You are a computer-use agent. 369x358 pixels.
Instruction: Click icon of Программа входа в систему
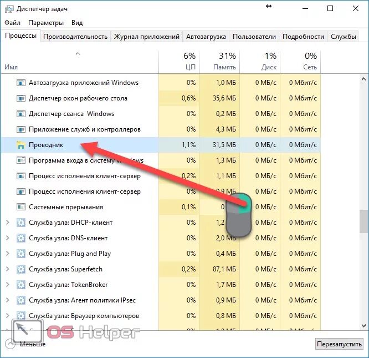(21, 160)
